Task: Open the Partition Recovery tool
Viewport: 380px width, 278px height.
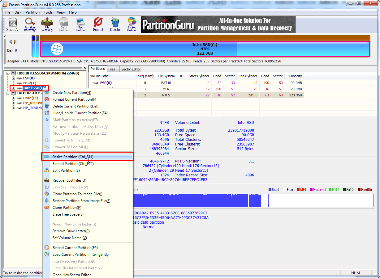Action: pyautogui.click(x=30, y=24)
